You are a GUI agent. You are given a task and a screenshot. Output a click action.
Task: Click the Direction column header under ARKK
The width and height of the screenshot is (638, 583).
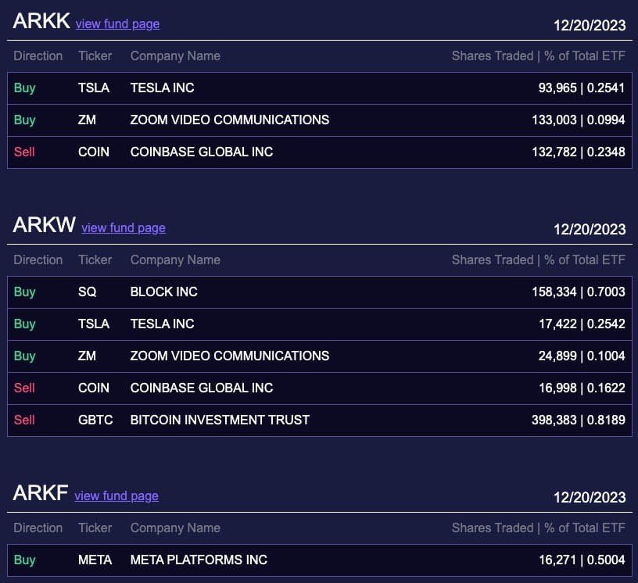(x=38, y=55)
